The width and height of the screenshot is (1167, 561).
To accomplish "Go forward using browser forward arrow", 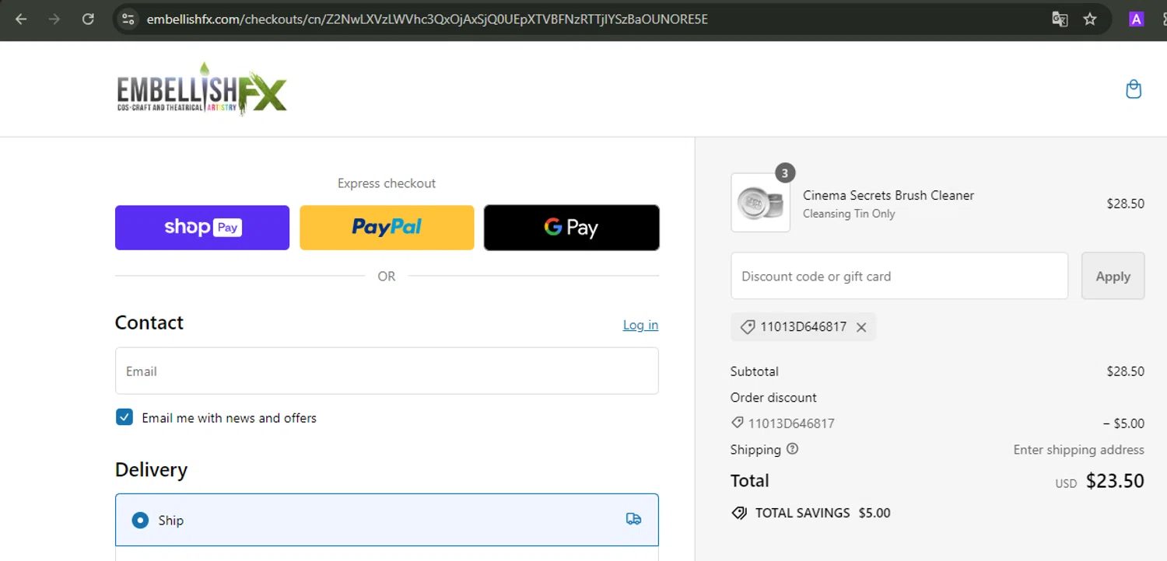I will click(54, 19).
